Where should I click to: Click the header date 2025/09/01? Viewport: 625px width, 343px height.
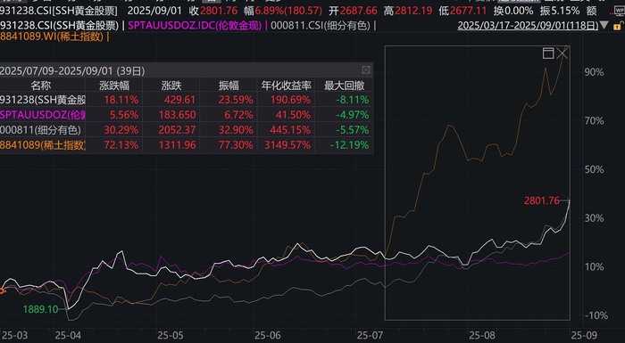pyautogui.click(x=154, y=11)
